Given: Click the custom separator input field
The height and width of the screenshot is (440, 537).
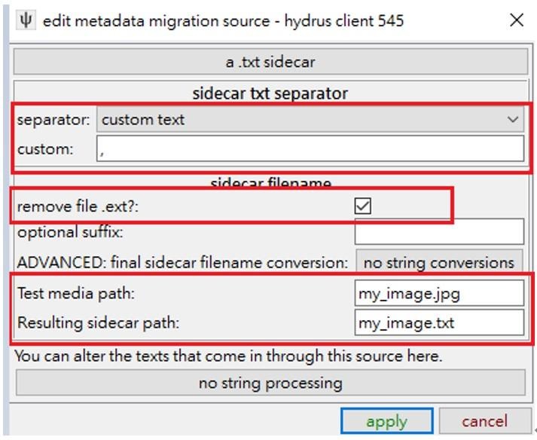Looking at the screenshot, I should pyautogui.click(x=310, y=148).
